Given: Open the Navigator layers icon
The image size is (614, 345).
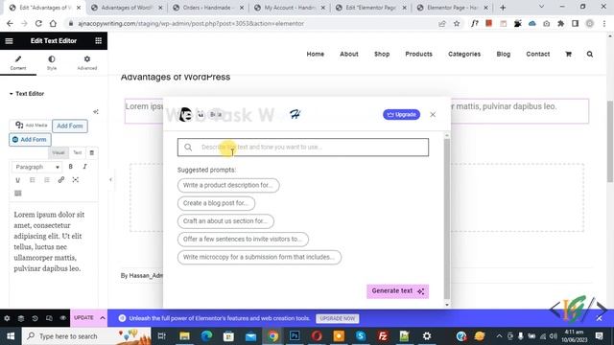Looking at the screenshot, I should [21, 318].
